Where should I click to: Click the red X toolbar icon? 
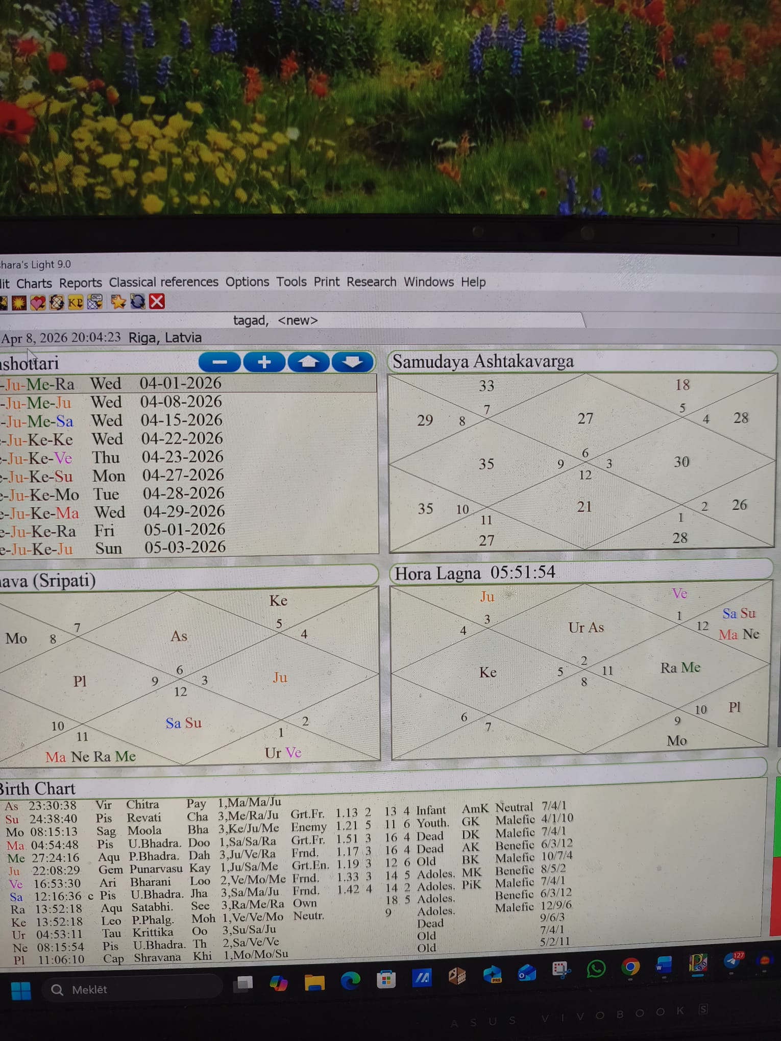157,302
